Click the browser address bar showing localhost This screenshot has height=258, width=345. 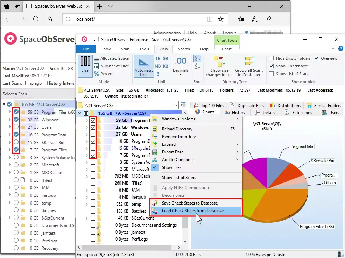[x=108, y=19]
